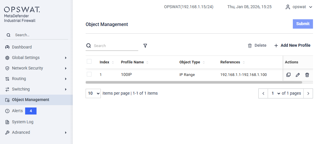Click the Profile Name sort arrows
This screenshot has height=144, width=320.
point(147,62)
